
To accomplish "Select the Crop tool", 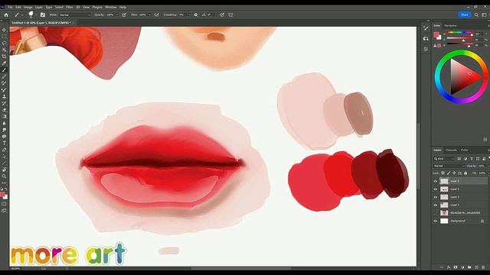I will pos(4,57).
